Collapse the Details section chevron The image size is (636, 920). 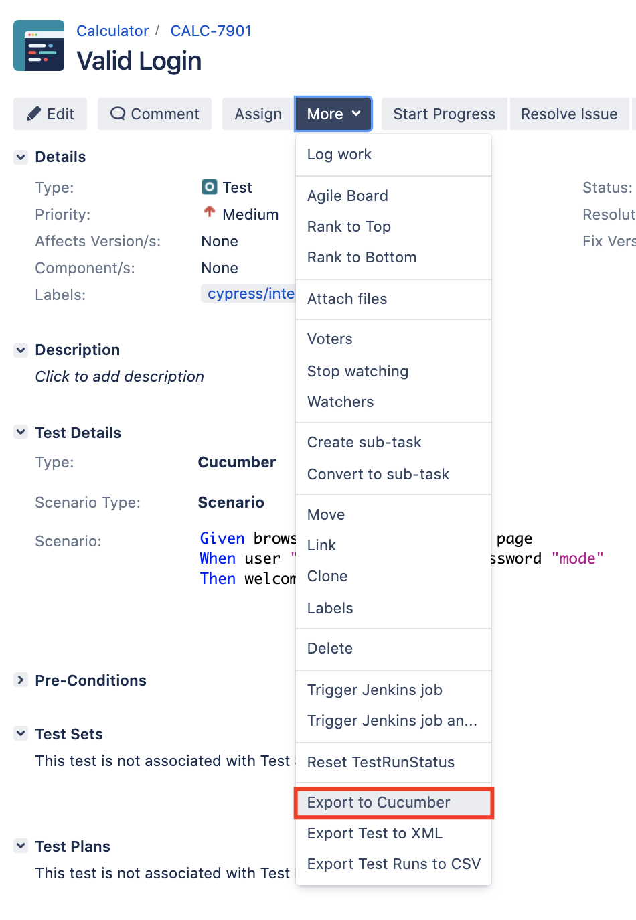tap(21, 157)
